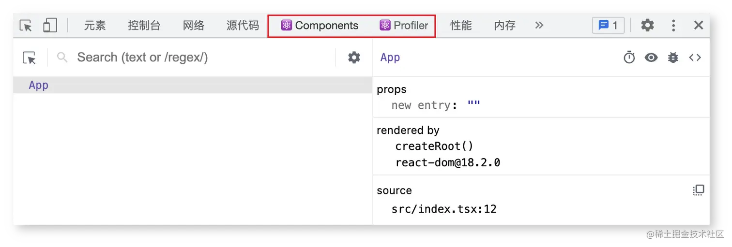Open the 控制台 tab
Image resolution: width=732 pixels, height=247 pixels.
tap(144, 26)
